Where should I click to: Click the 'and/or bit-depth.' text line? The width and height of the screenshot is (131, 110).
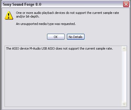point(28,16)
